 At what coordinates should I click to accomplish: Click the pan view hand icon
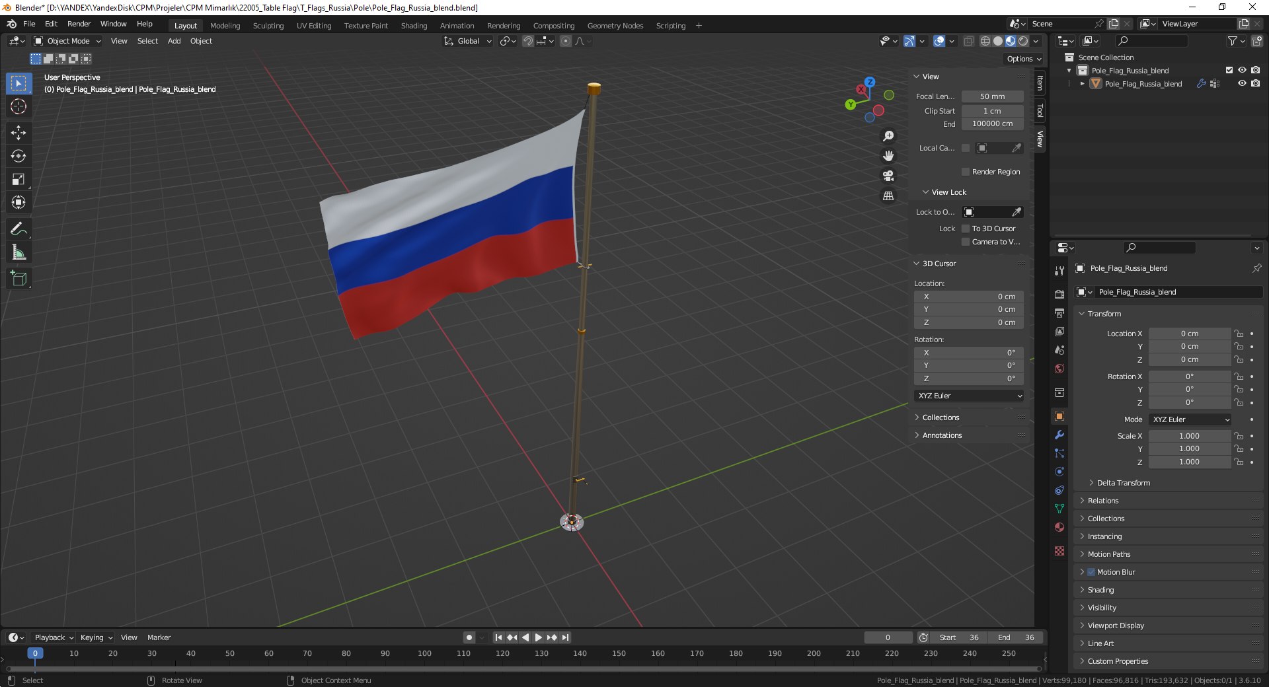click(x=888, y=156)
